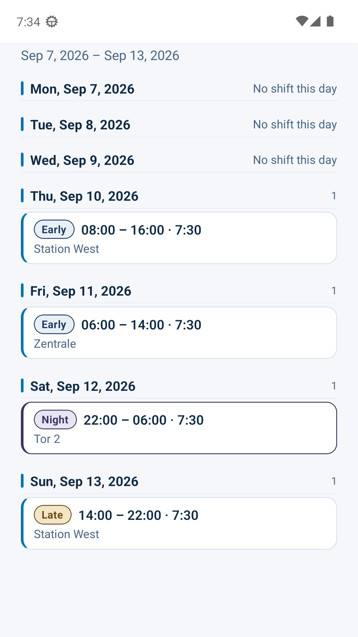Screen dimensions: 358x637
Task: Tap the Wi-Fi signal status icon
Action: tap(302, 21)
